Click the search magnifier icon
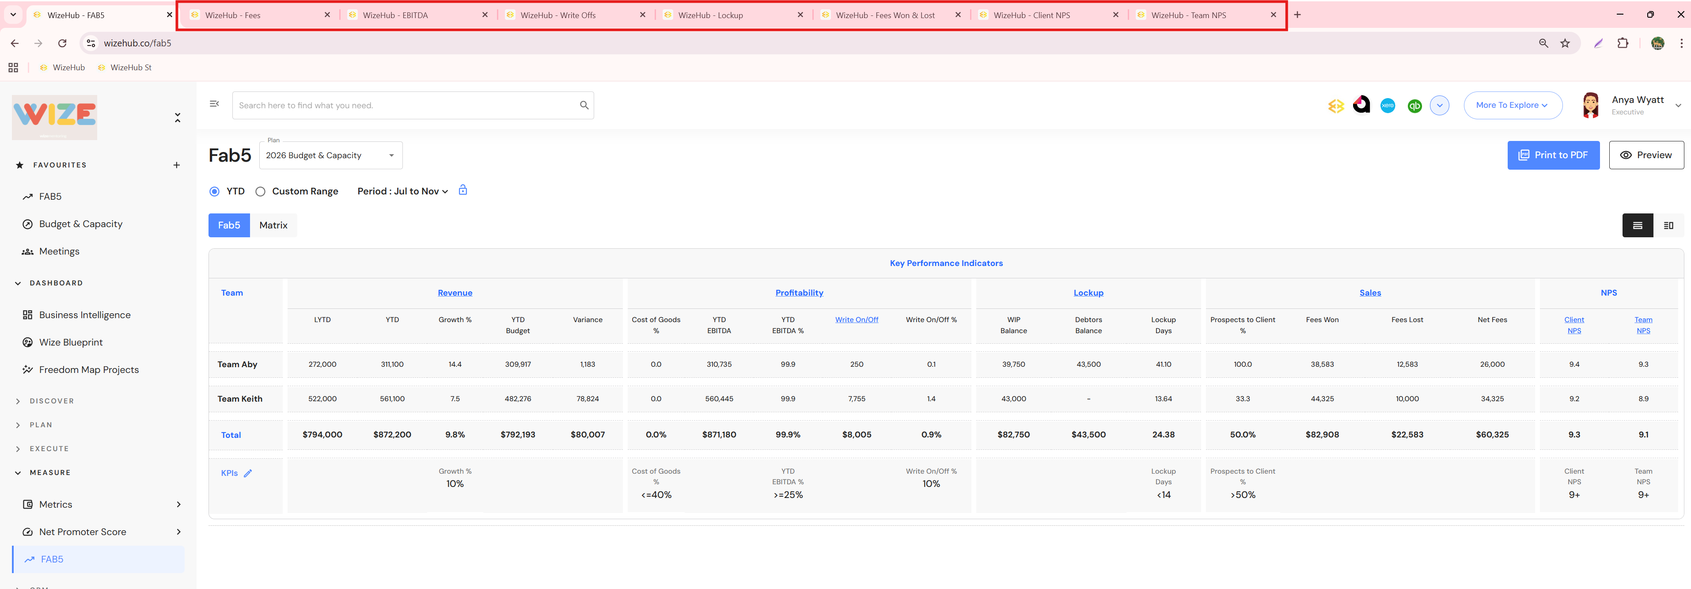This screenshot has width=1691, height=589. pos(584,105)
